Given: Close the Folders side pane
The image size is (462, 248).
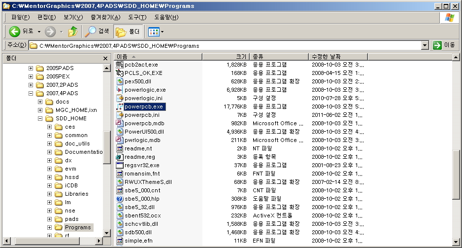Looking at the screenshot, I should coord(105,58).
